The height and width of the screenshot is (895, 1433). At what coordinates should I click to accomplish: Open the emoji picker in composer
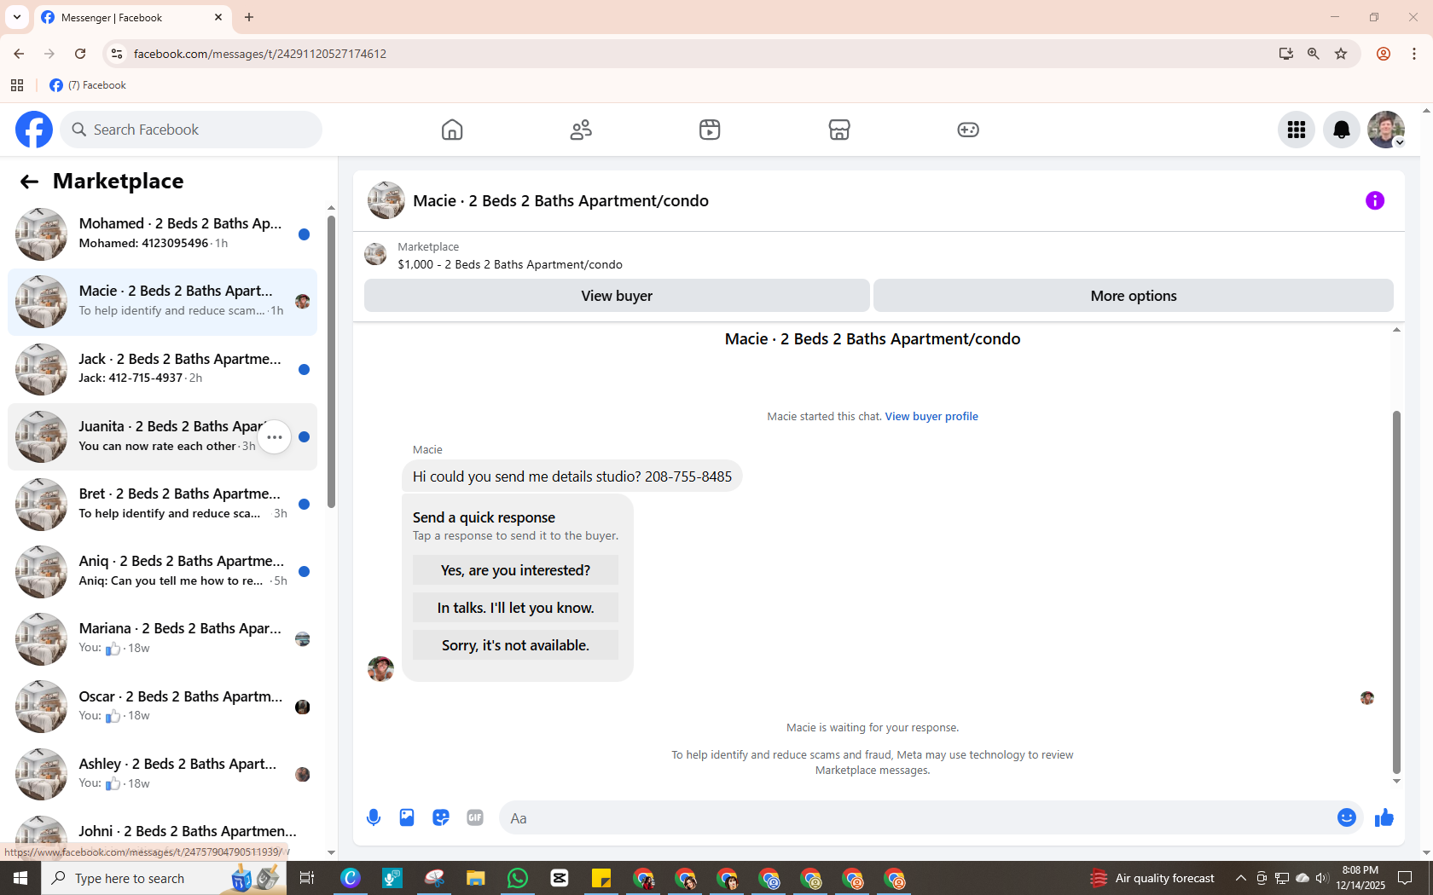coord(1347,818)
